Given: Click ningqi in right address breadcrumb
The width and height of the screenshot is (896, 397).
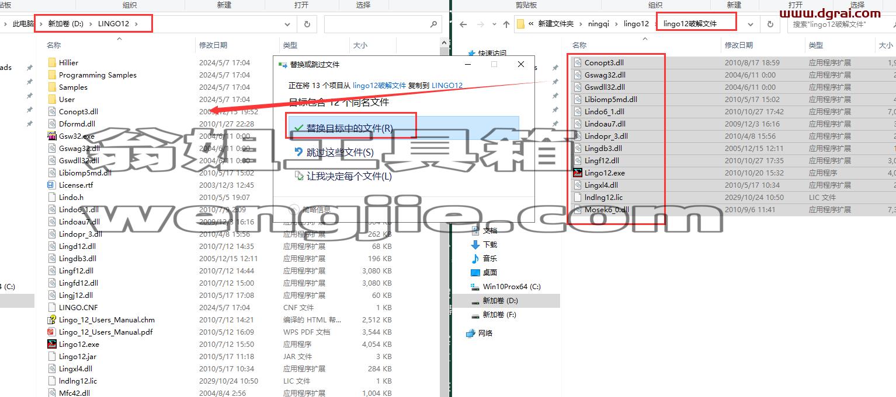Looking at the screenshot, I should 598,24.
